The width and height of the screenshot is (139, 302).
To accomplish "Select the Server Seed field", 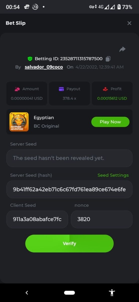I will pos(69,158).
